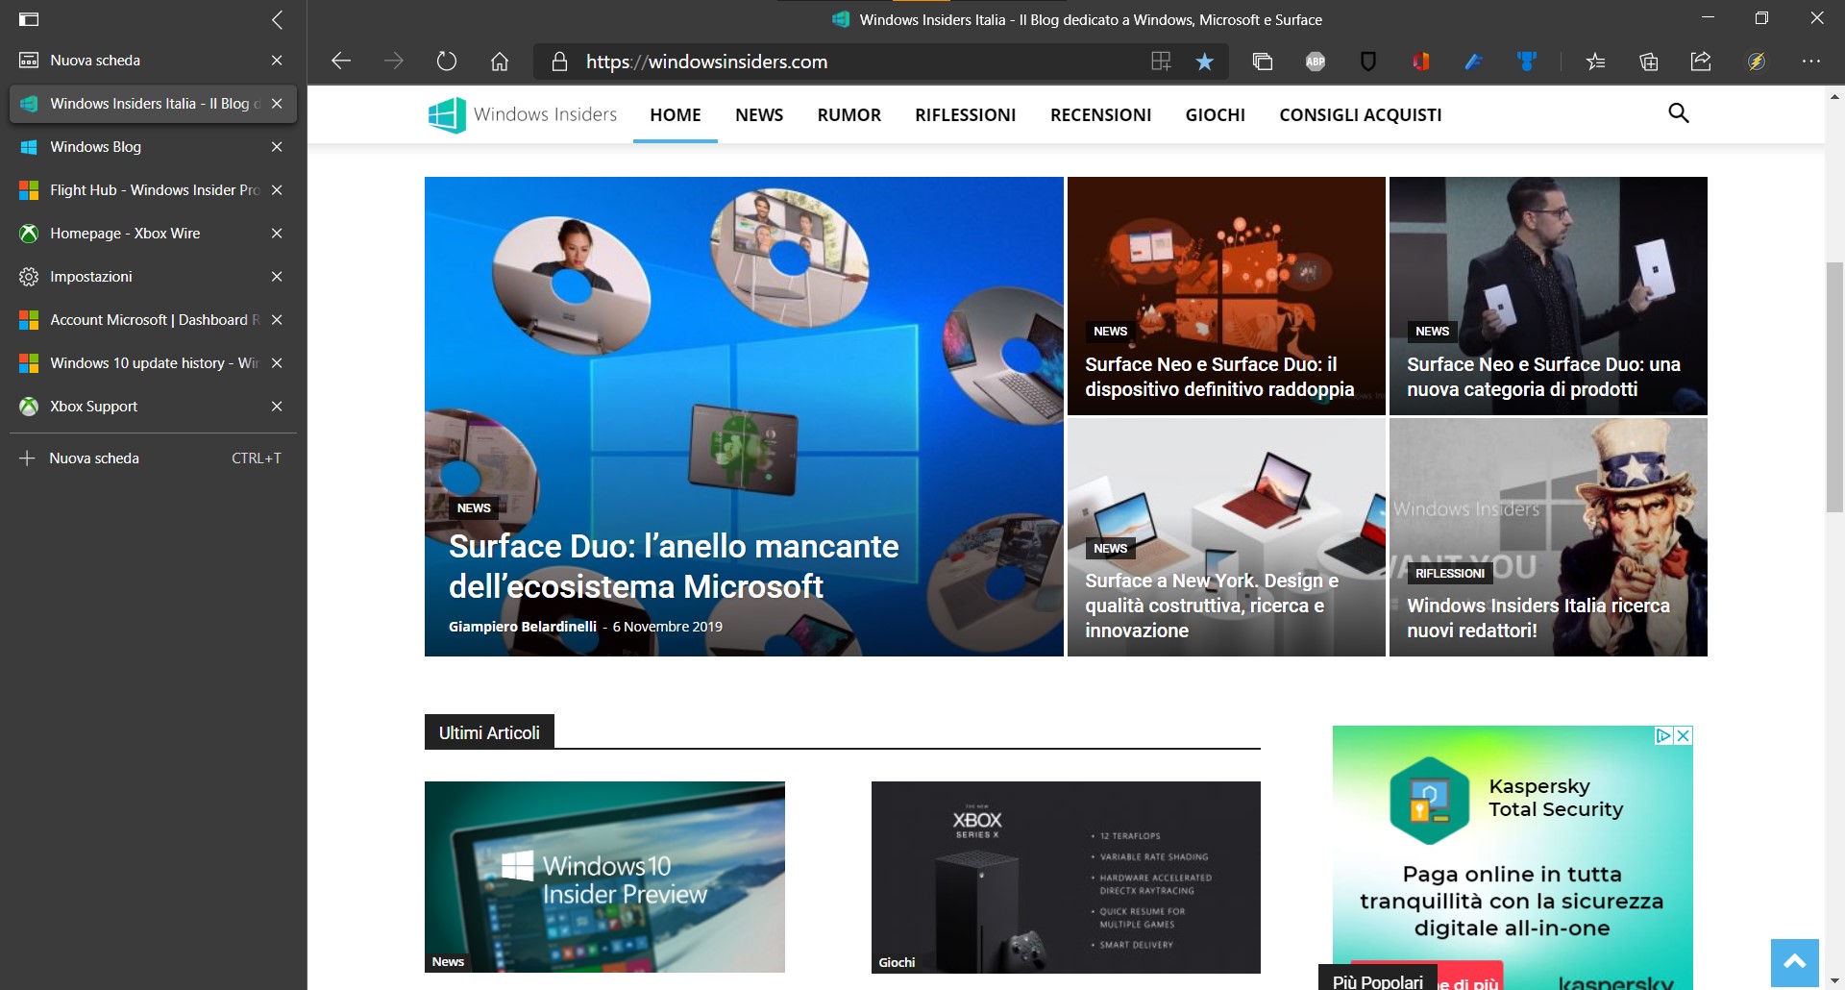
Task: Open the CONSIGLI ACQUISTI section
Action: click(1361, 115)
